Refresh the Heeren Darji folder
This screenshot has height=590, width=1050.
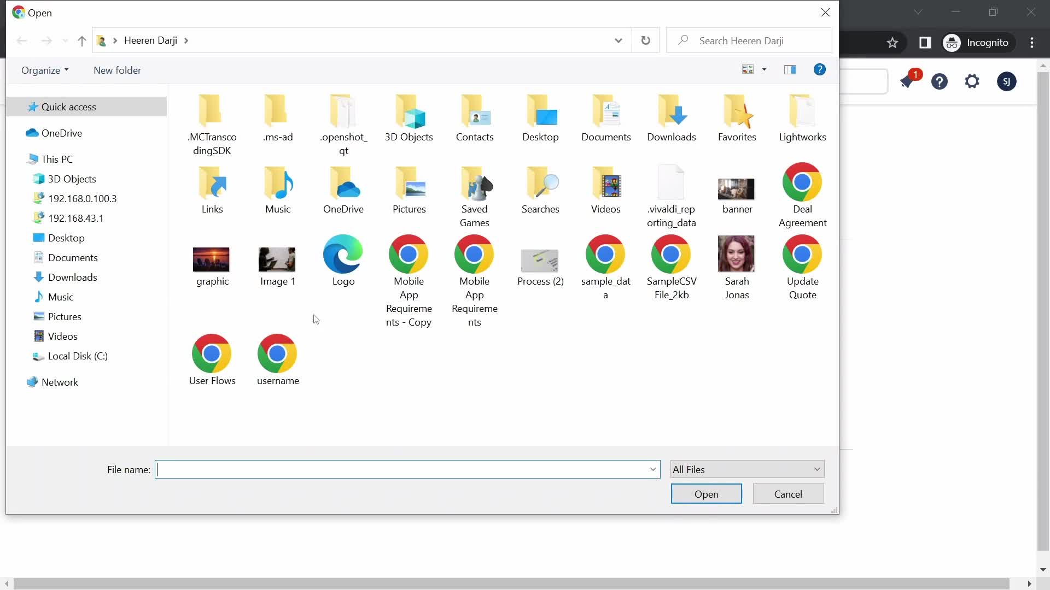click(x=646, y=40)
